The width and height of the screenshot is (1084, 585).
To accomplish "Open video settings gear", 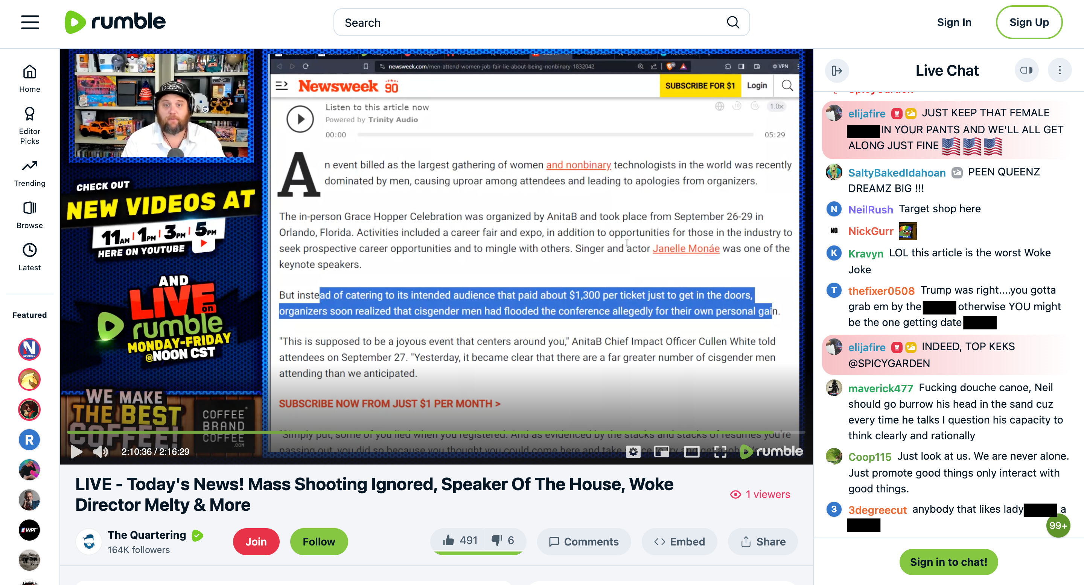I will [633, 452].
